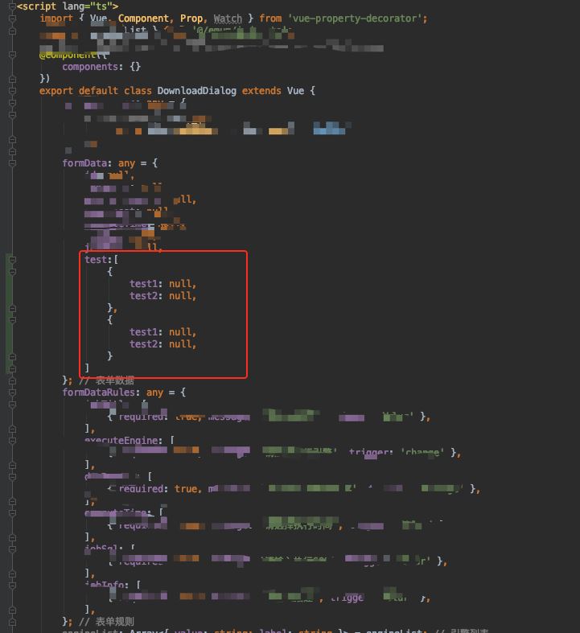
Task: Click fold end marker on 表单规则 comment line
Action: 12,622
